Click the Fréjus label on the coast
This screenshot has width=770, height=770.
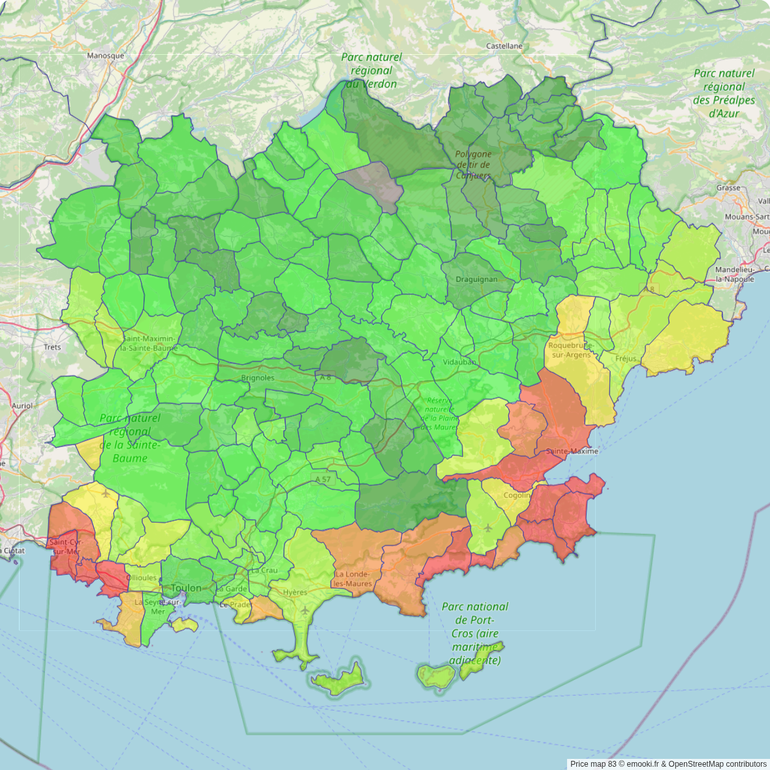626,359
